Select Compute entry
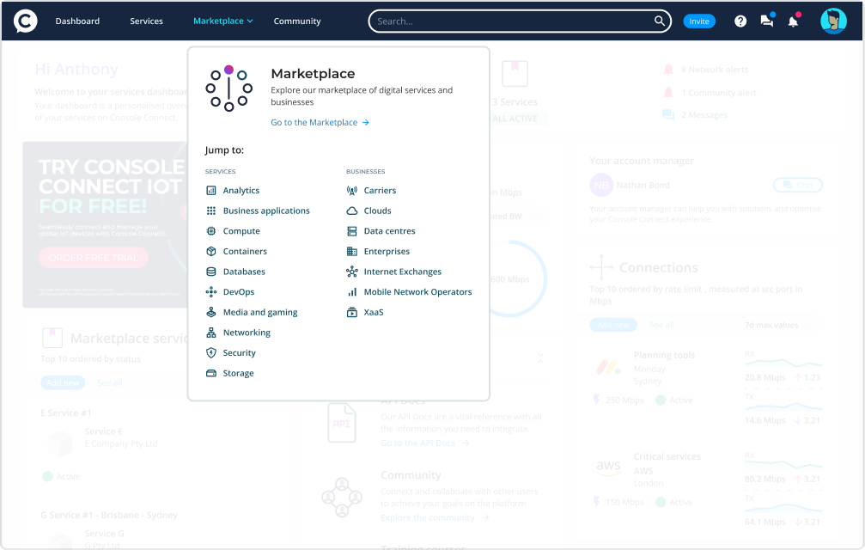Image resolution: width=865 pixels, height=550 pixels. 241,231
